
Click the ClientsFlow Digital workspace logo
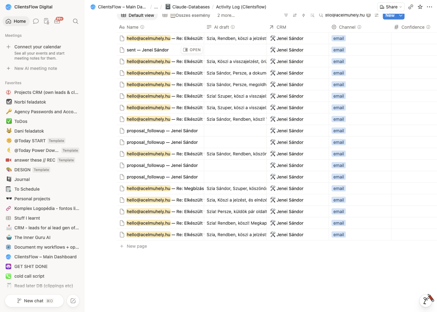pyautogui.click(x=8, y=7)
